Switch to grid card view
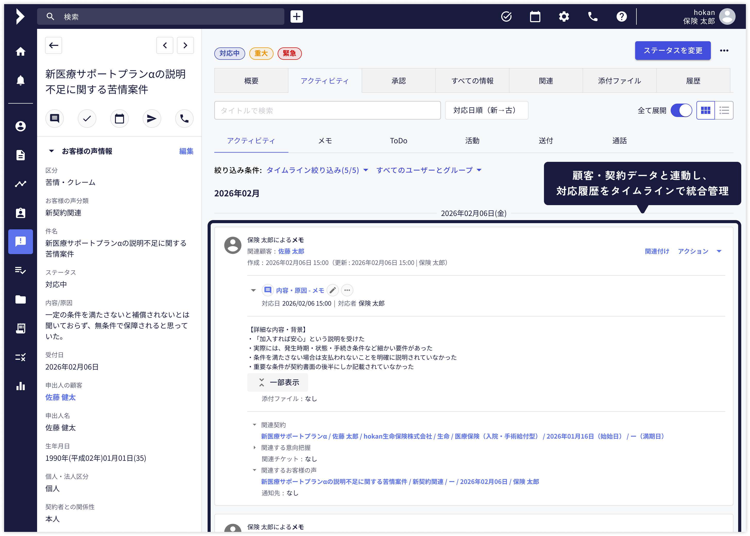The height and width of the screenshot is (536, 750). [x=705, y=111]
